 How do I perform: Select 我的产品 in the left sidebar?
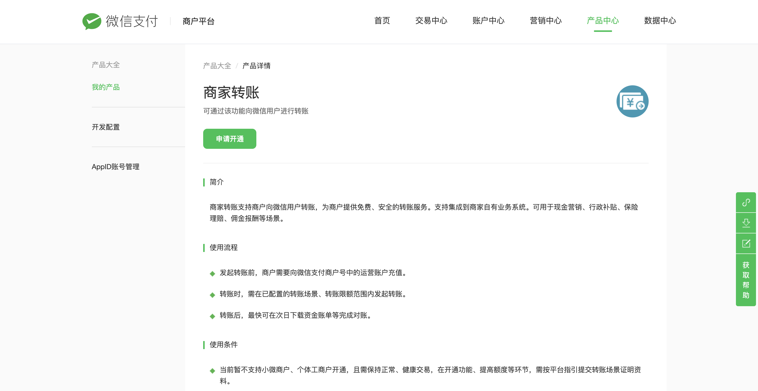(x=106, y=87)
